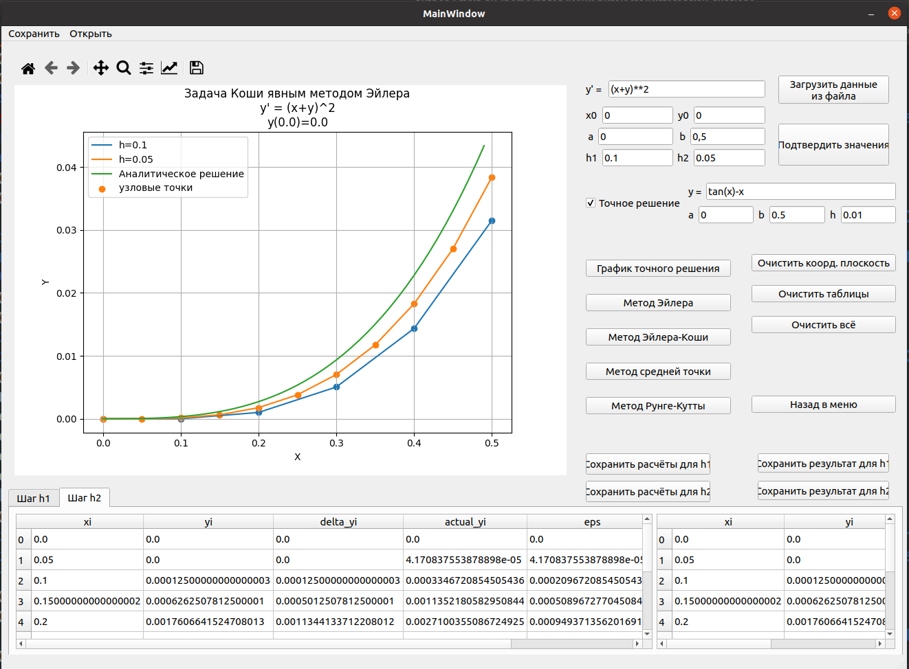Click Сохранить результат для h2
The height and width of the screenshot is (669, 909).
click(823, 491)
